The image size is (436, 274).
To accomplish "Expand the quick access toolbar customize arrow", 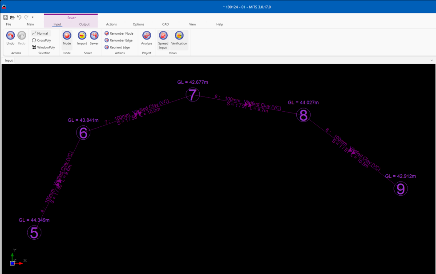I will [32, 17].
